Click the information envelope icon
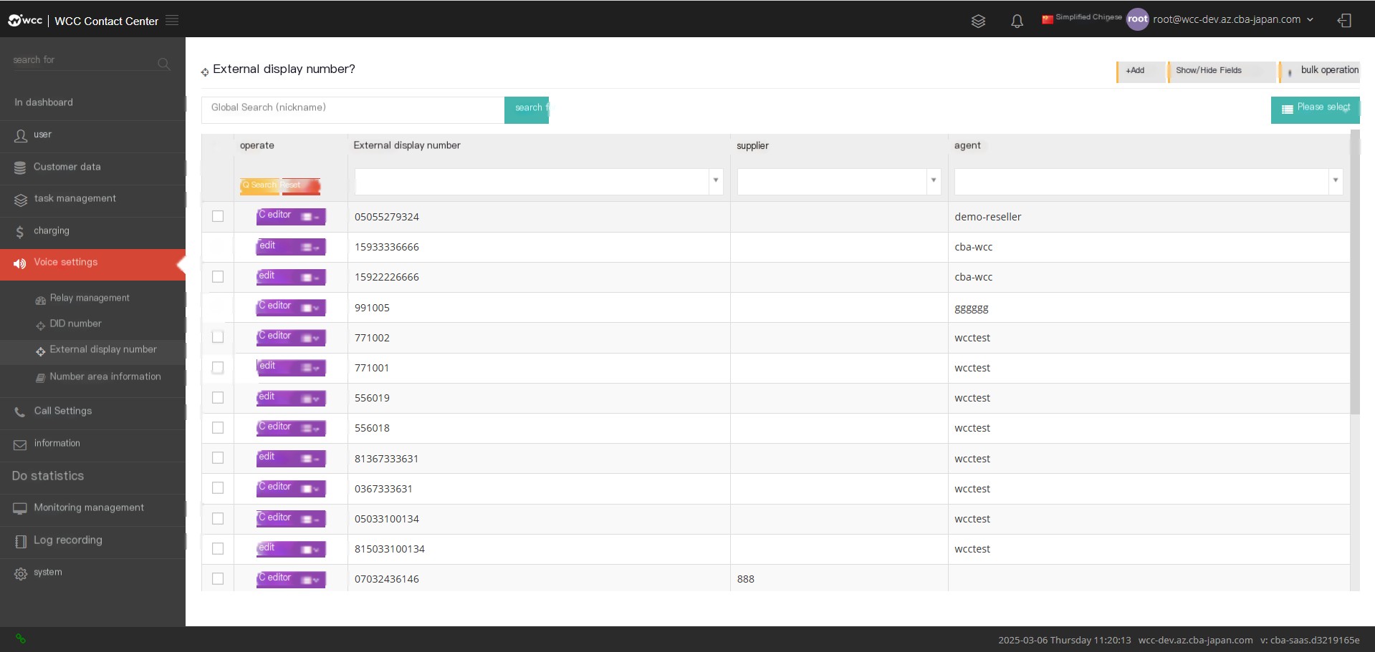Viewport: 1375px width, 652px height. point(20,444)
